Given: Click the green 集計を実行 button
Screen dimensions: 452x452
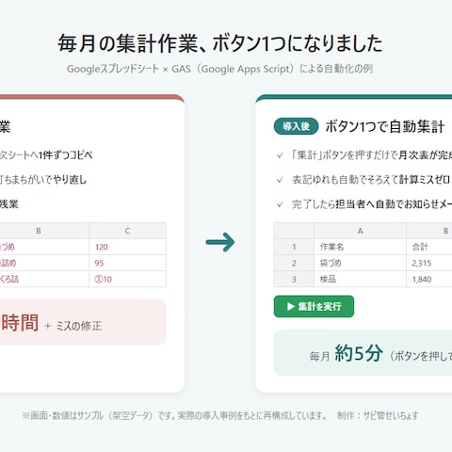Looking at the screenshot, I should tap(314, 306).
